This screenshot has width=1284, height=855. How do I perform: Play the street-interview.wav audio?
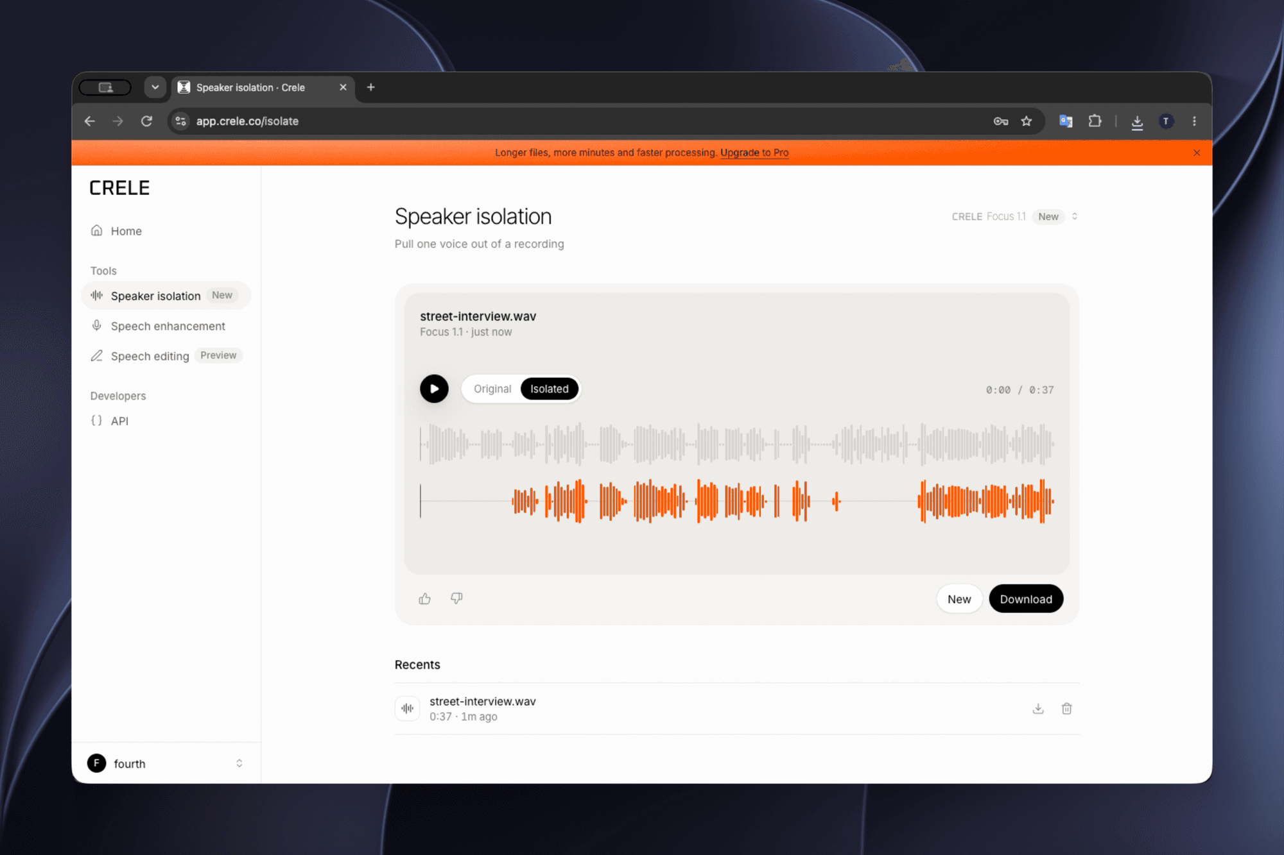(434, 389)
